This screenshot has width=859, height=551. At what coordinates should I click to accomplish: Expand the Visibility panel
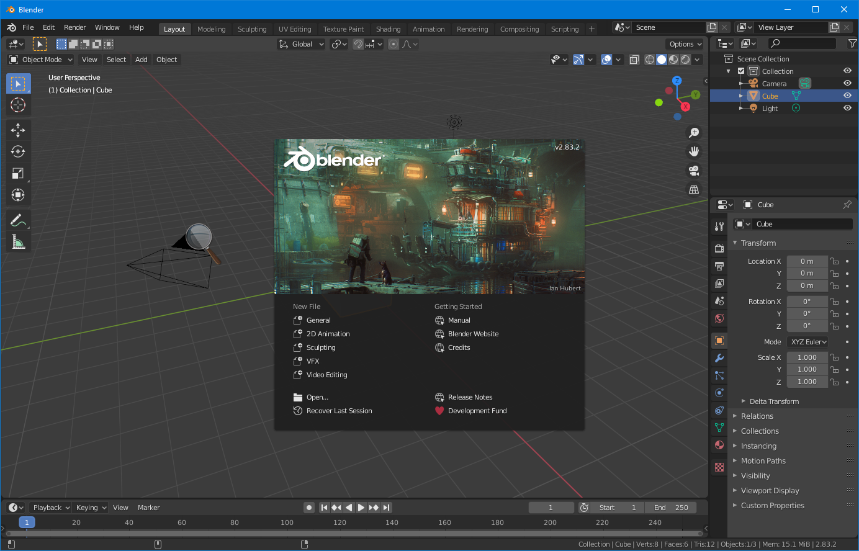click(x=755, y=476)
